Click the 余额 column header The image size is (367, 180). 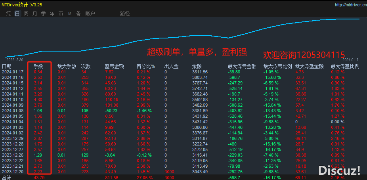(197, 67)
